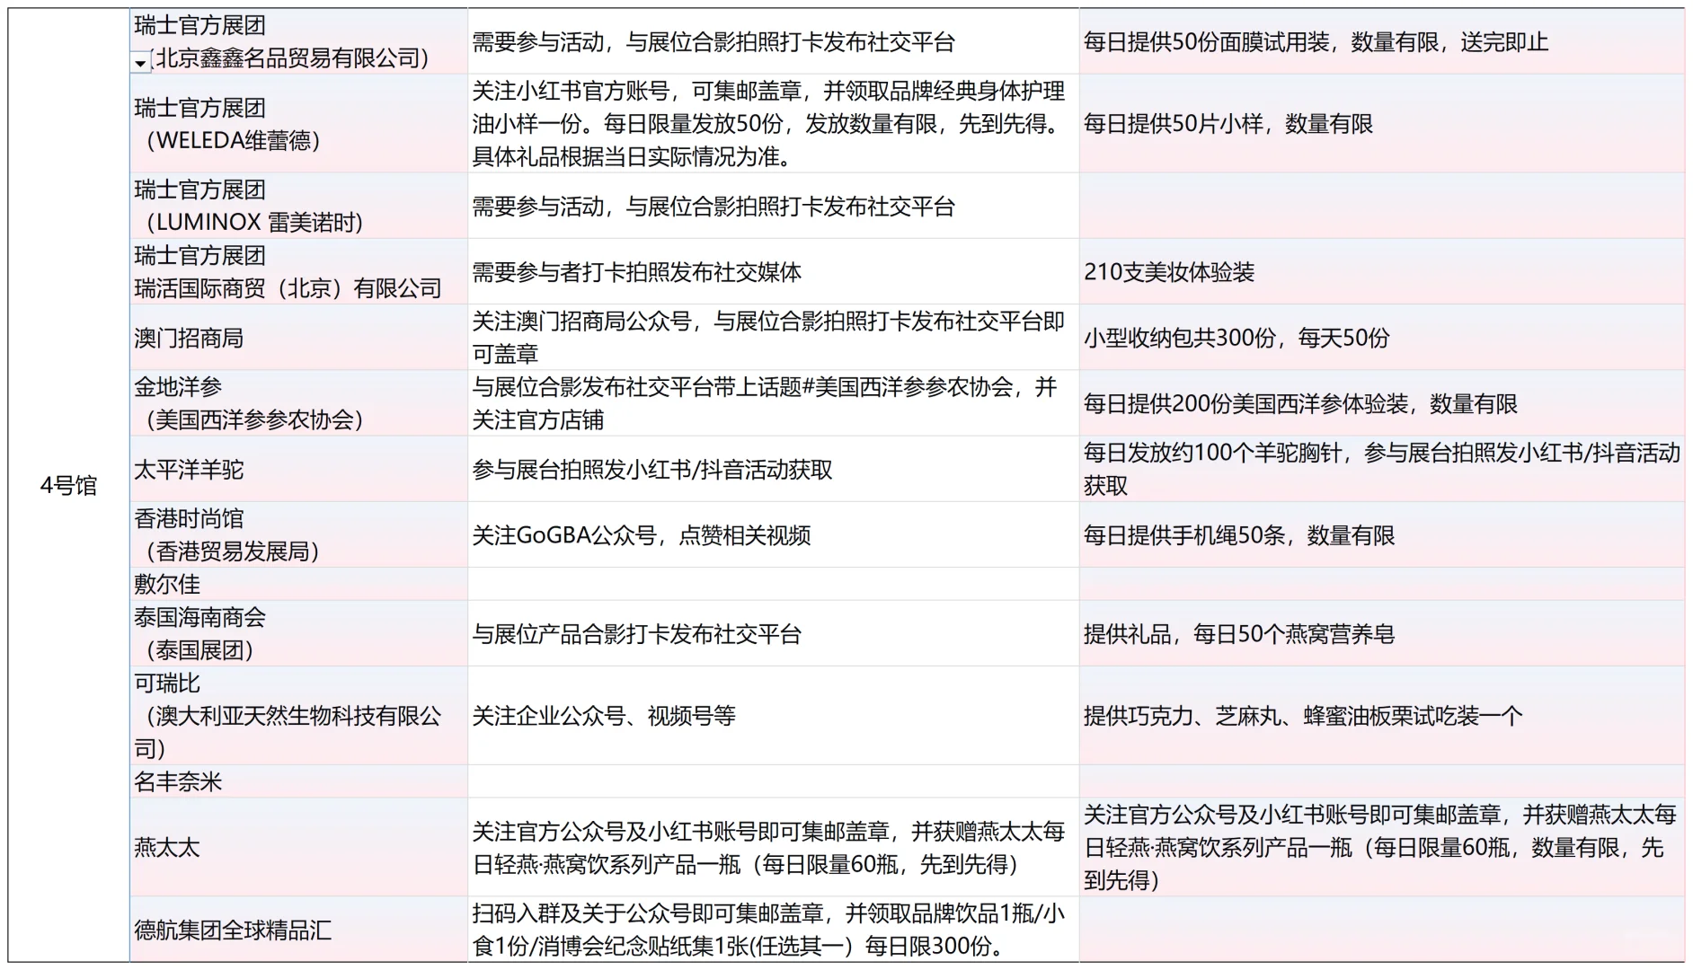The height and width of the screenshot is (970, 1693).
Task: Select the 燕太太 cell
Action: coord(298,847)
